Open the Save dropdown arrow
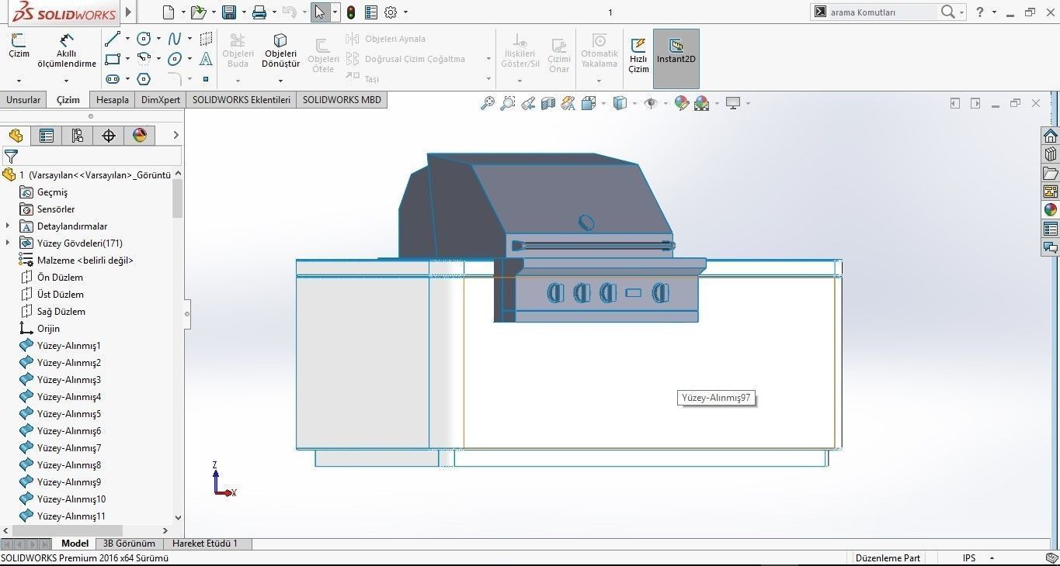Viewport: 1060px width, 566px height. (243, 12)
